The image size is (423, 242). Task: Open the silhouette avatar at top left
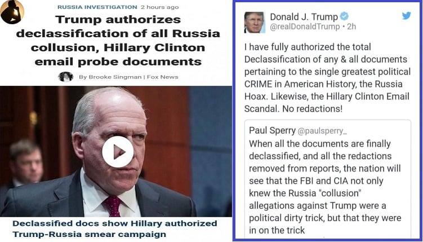[x=12, y=12]
